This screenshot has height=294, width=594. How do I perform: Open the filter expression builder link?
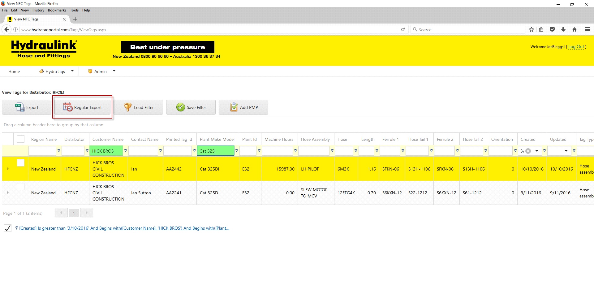point(124,228)
